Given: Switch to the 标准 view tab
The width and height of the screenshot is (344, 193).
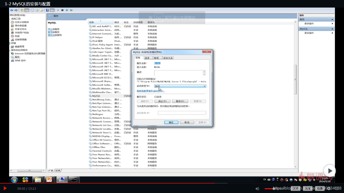Looking at the screenshot, I should [58, 171].
